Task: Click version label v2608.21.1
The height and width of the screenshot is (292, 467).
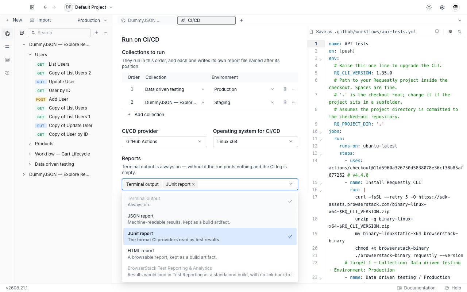Action: (16, 288)
